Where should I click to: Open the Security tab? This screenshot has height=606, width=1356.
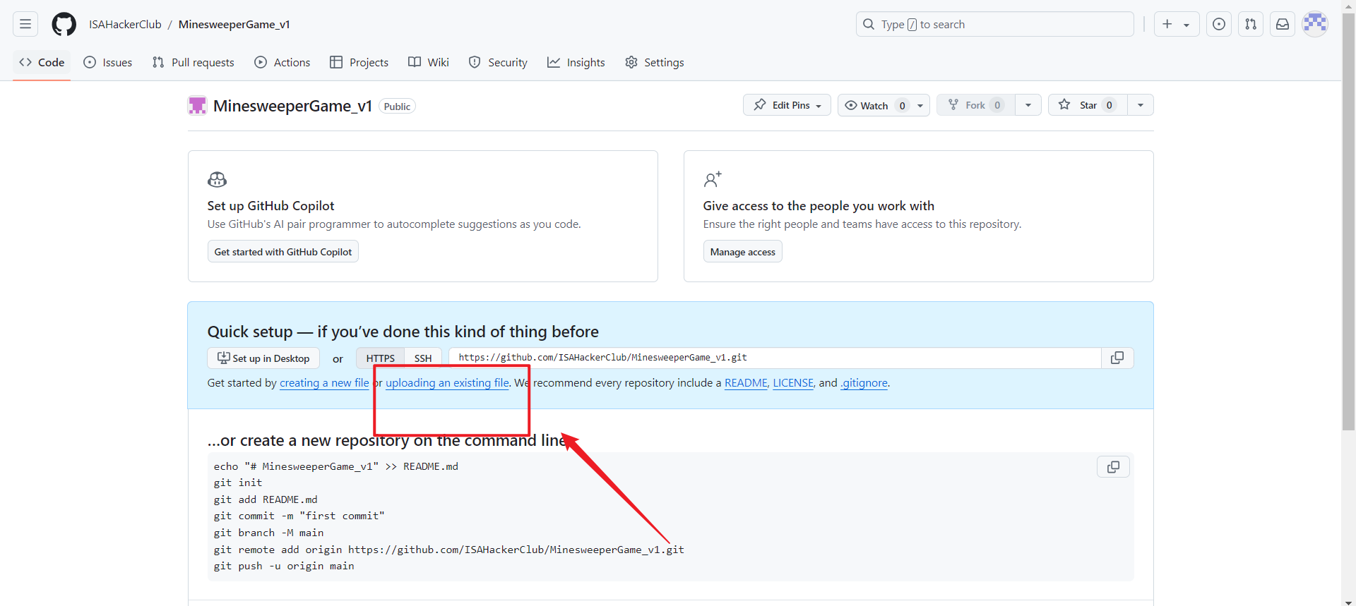pyautogui.click(x=498, y=62)
